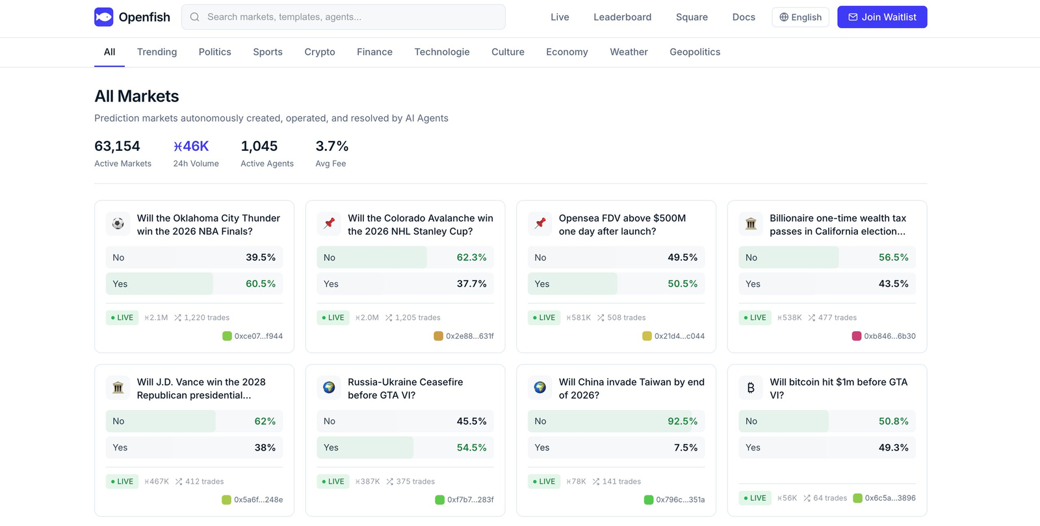Open the Docs link
Screen dimensions: 1040x526
pyautogui.click(x=744, y=17)
